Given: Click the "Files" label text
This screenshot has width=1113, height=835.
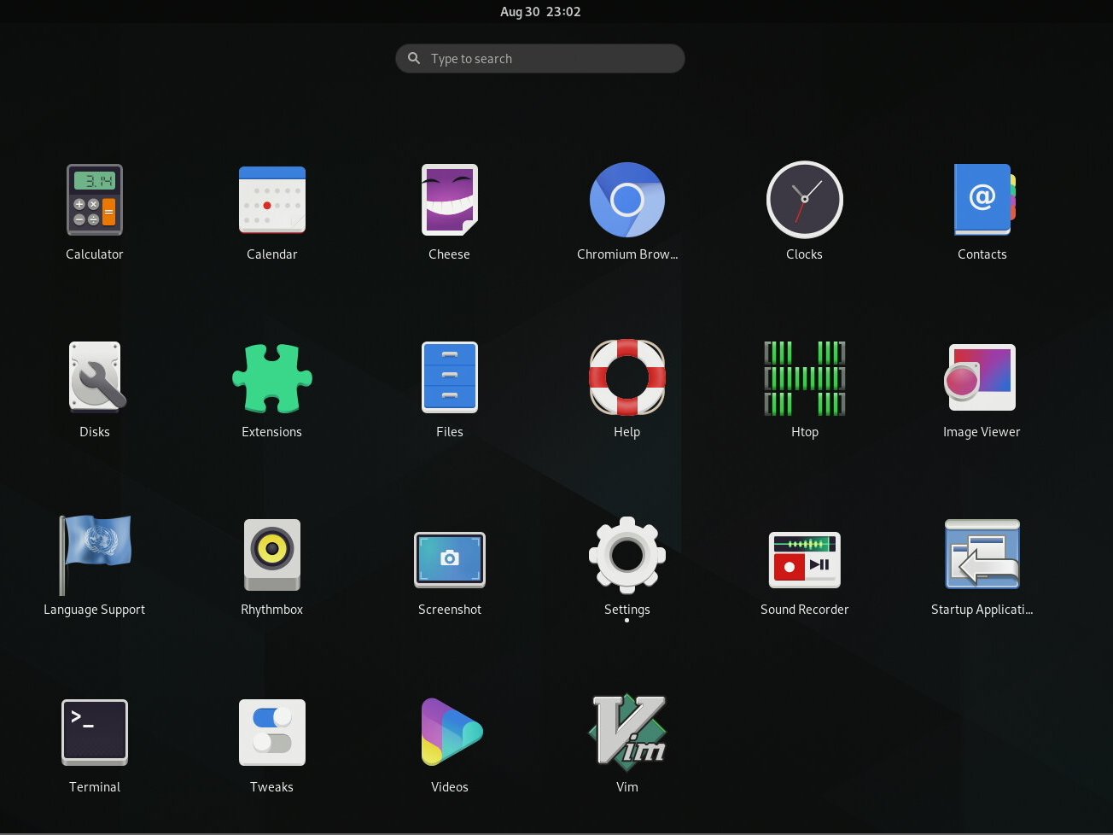Looking at the screenshot, I should coord(450,432).
